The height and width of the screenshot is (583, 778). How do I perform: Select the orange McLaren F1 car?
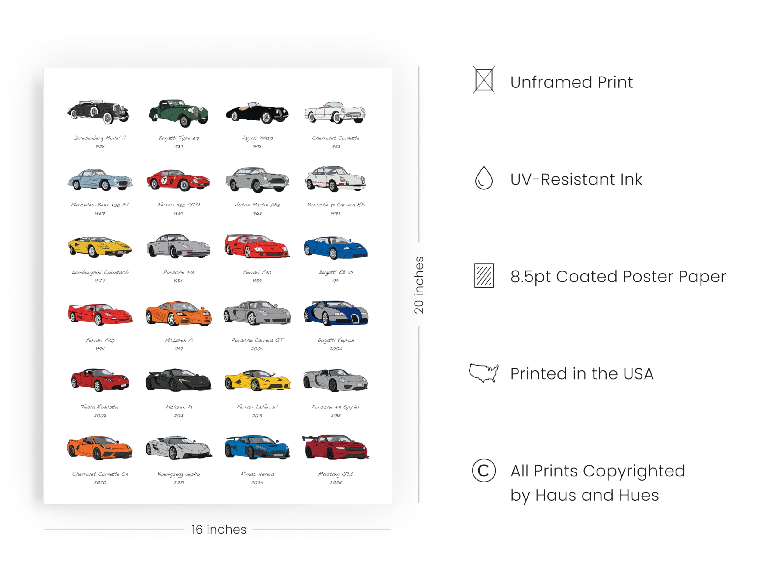click(179, 313)
